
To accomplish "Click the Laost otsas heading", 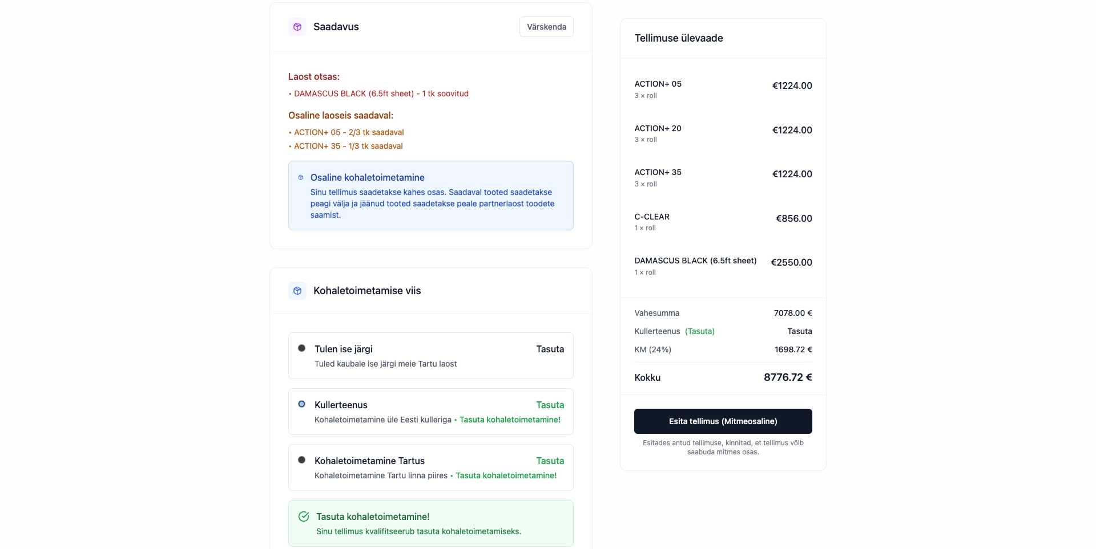I will point(314,76).
